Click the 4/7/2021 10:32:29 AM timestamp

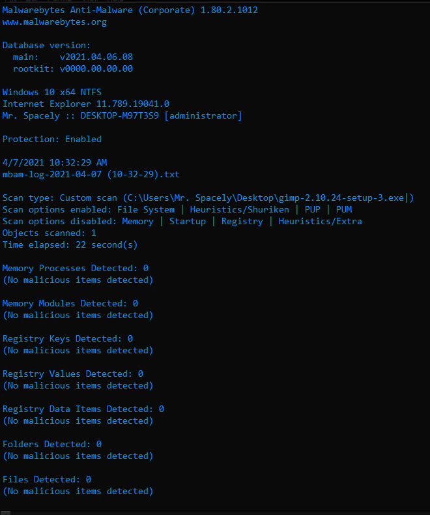tap(55, 162)
